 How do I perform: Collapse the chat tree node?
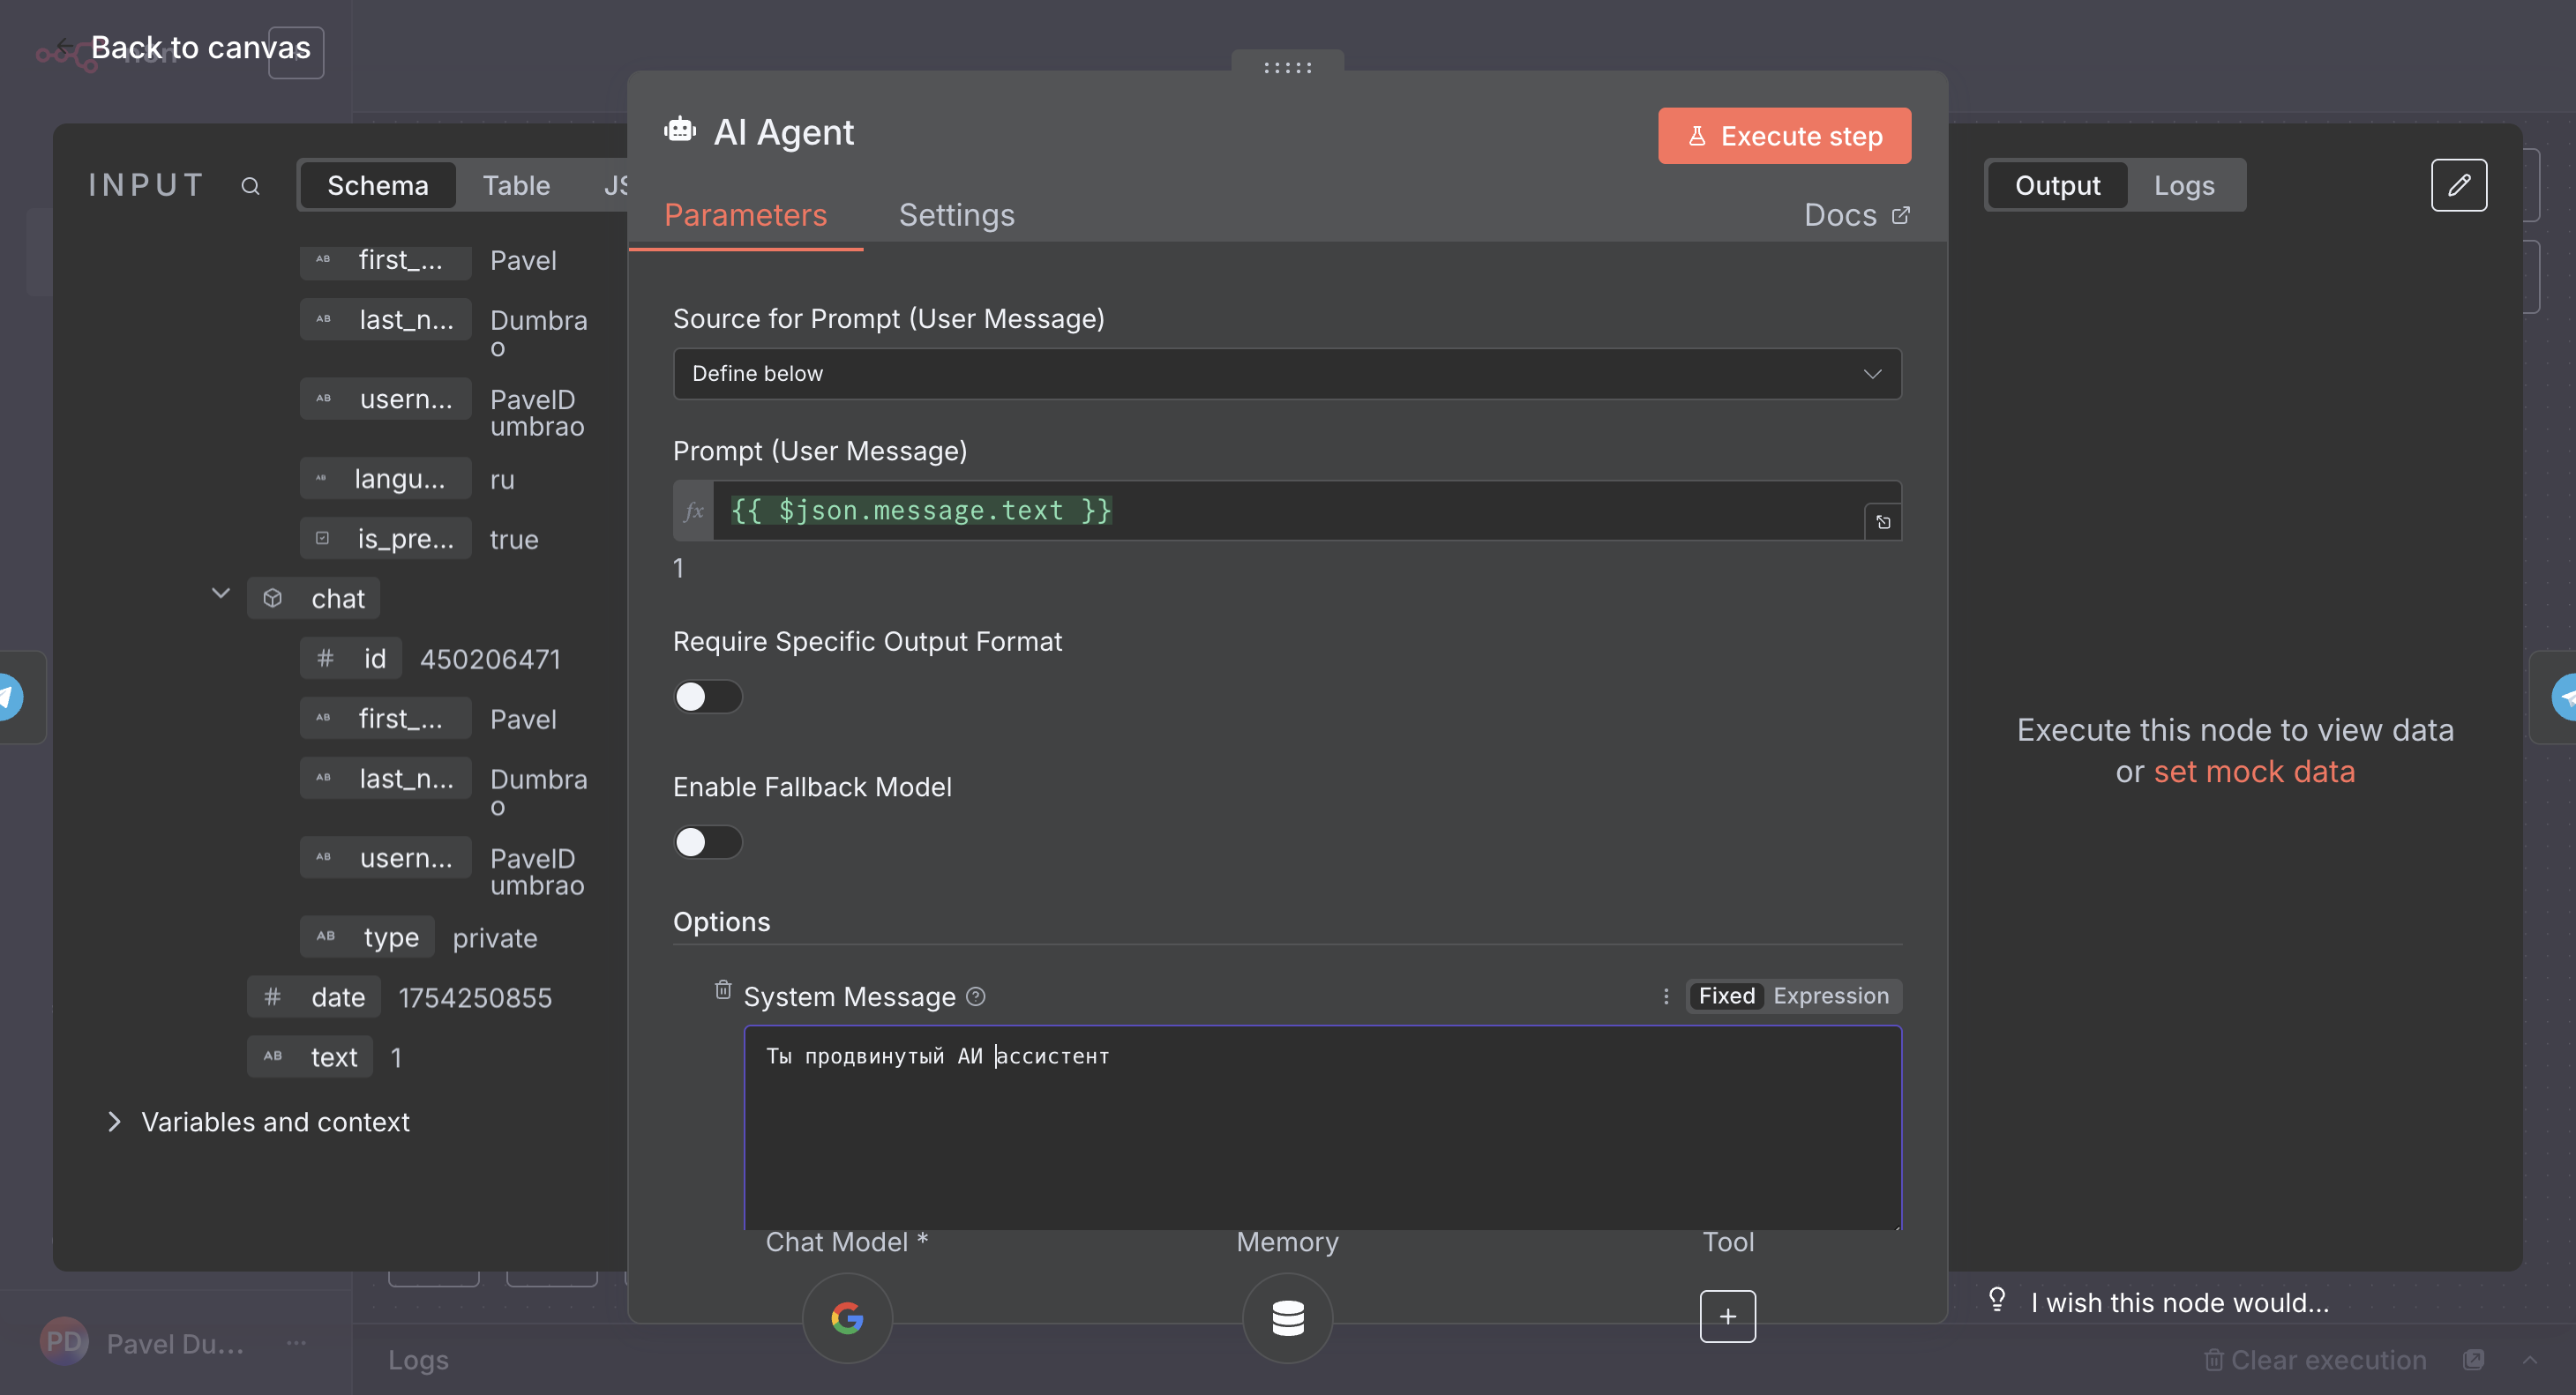click(221, 593)
